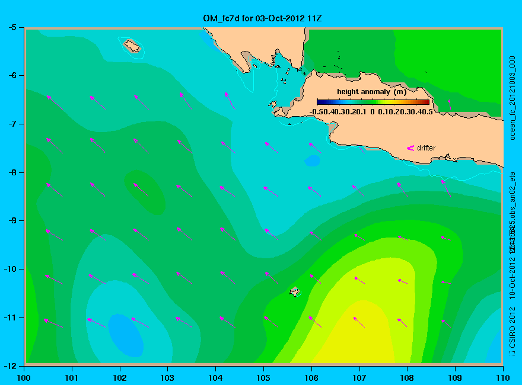
Task: Select the "-5" latitude tick label
Action: click(12, 27)
